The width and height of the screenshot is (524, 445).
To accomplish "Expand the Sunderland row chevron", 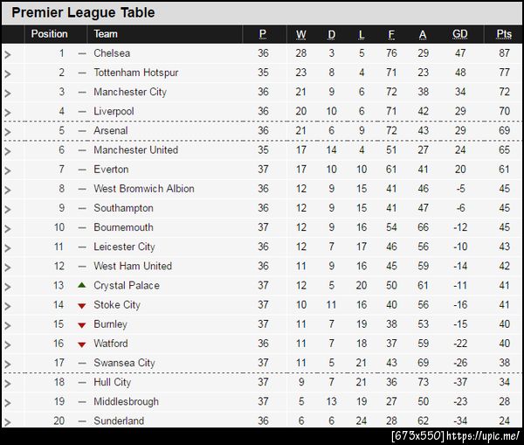I will tap(8, 421).
